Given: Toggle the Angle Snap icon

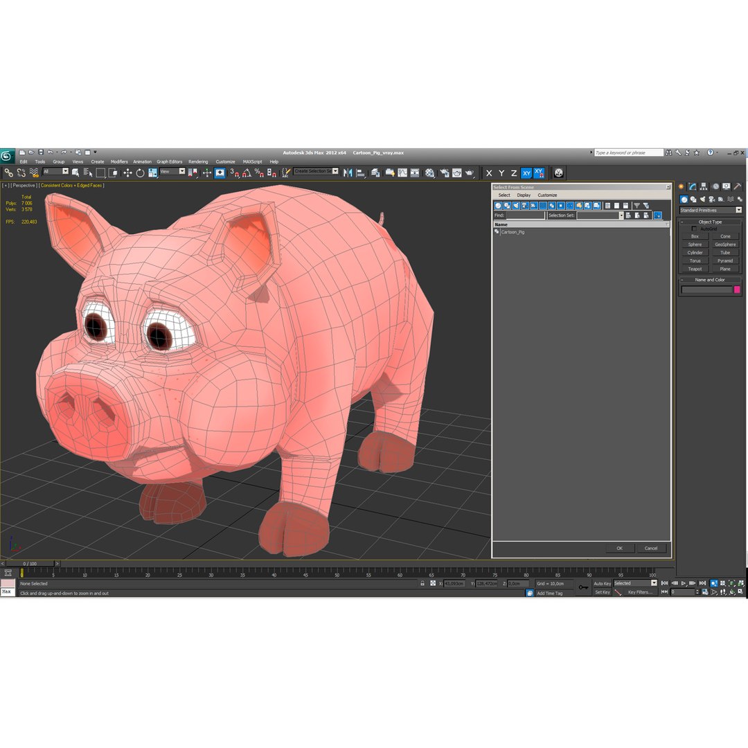Looking at the screenshot, I should [247, 172].
